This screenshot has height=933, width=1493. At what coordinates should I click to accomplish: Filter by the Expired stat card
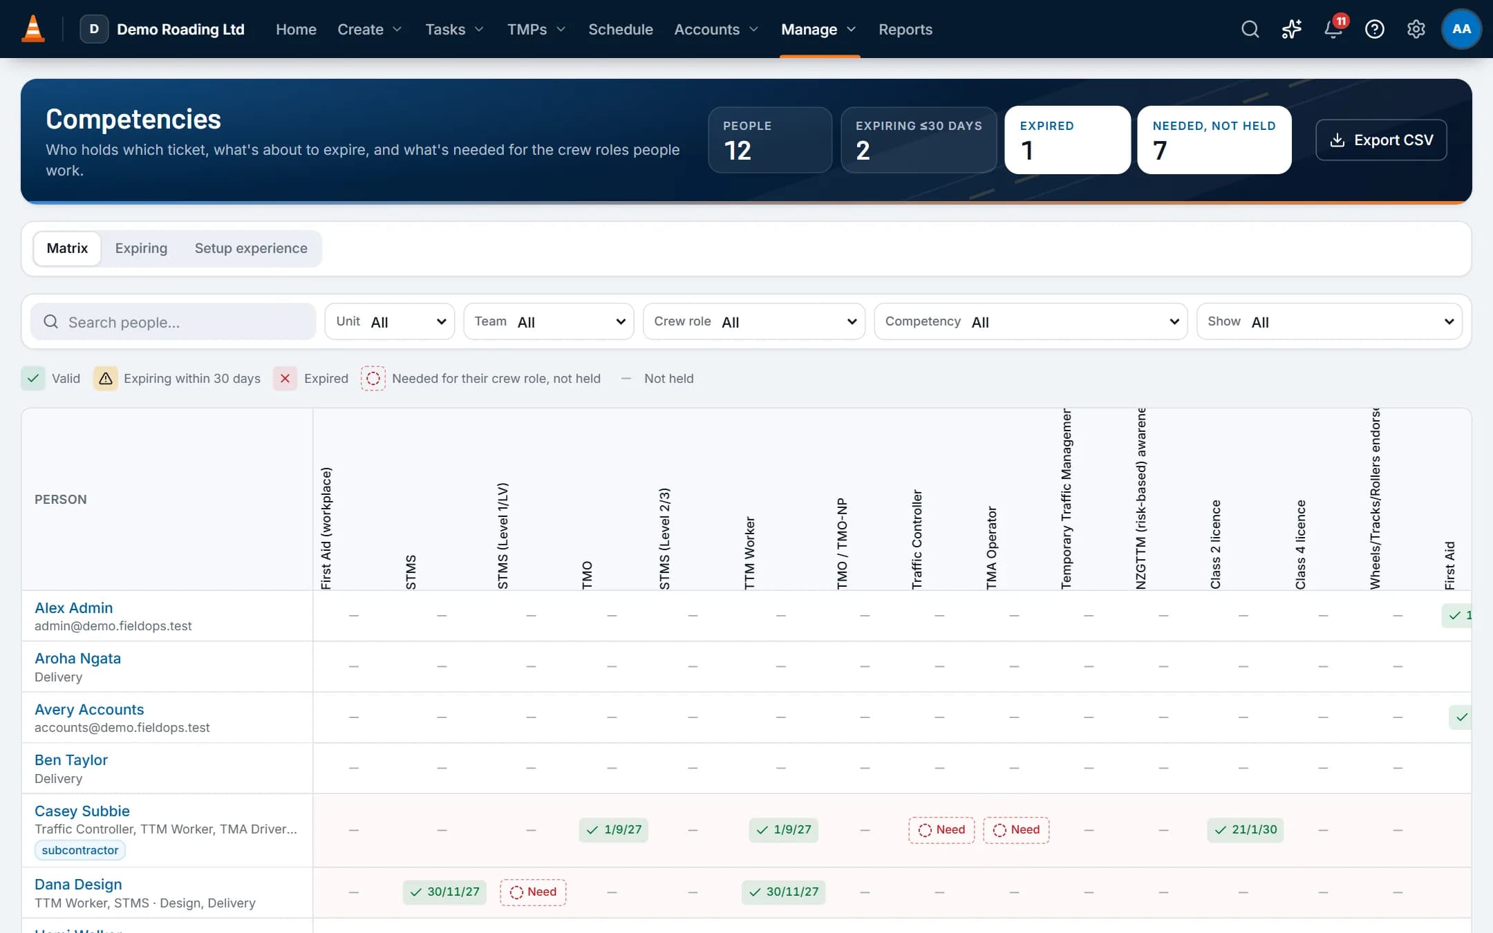coord(1067,140)
